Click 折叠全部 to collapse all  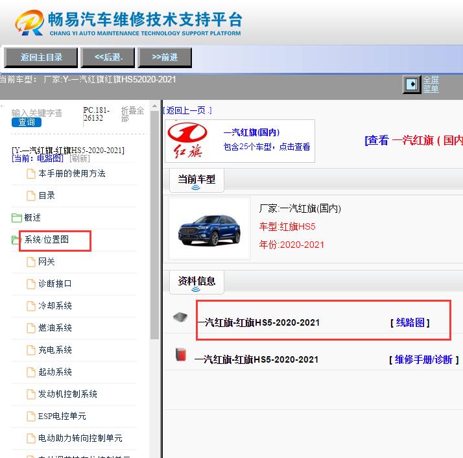132,114
